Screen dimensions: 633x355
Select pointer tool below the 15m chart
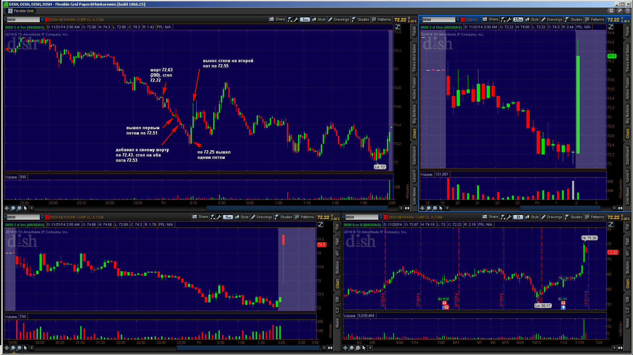[441, 208]
